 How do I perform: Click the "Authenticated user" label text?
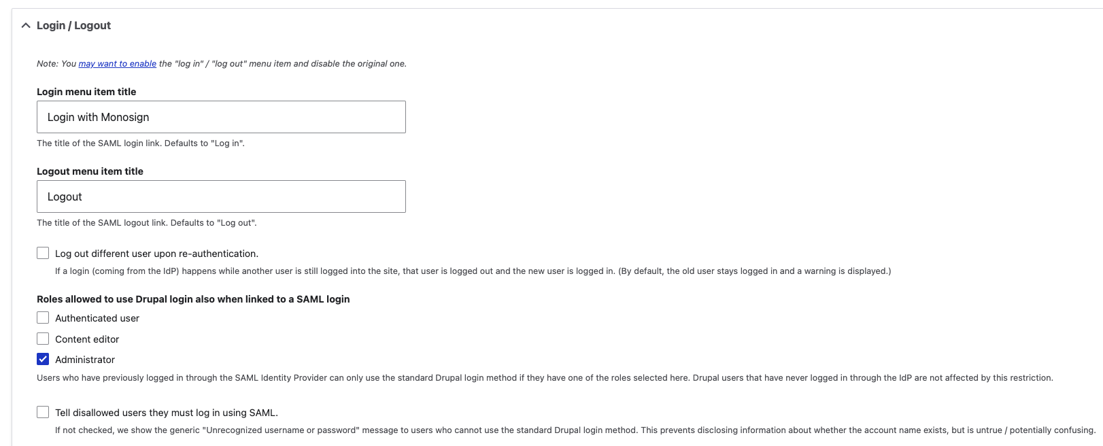[x=97, y=318]
